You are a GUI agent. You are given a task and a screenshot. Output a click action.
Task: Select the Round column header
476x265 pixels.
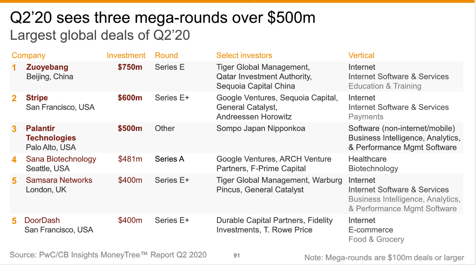click(x=166, y=55)
